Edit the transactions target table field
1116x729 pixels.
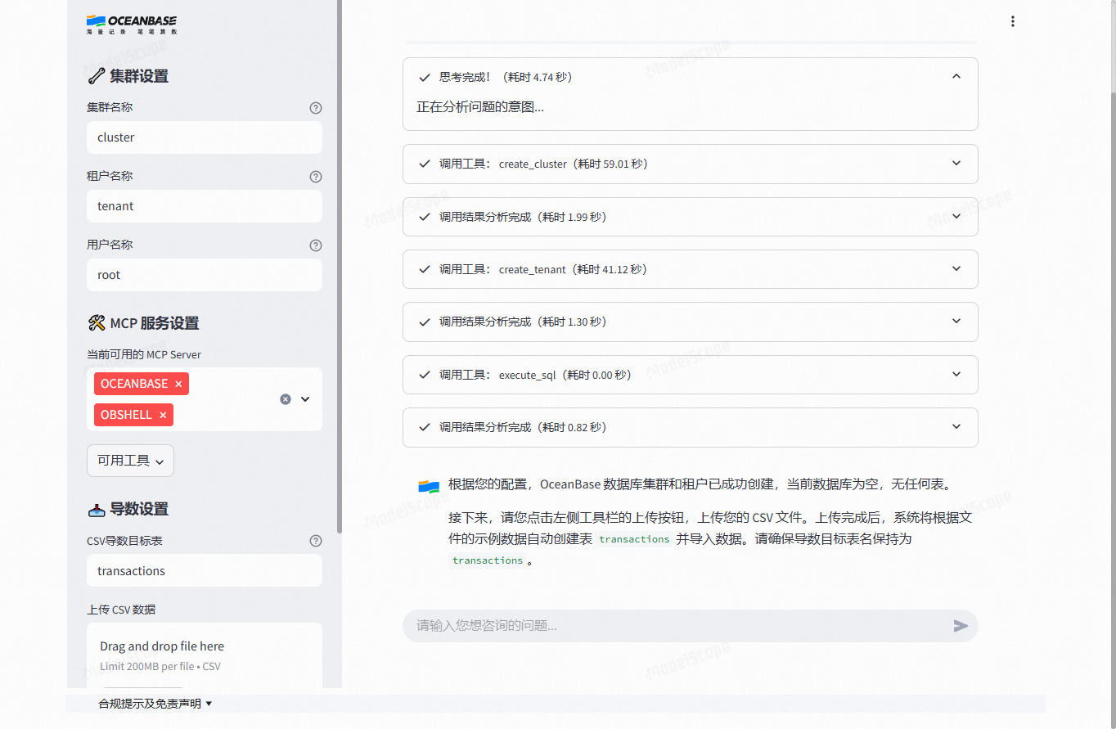pyautogui.click(x=204, y=570)
